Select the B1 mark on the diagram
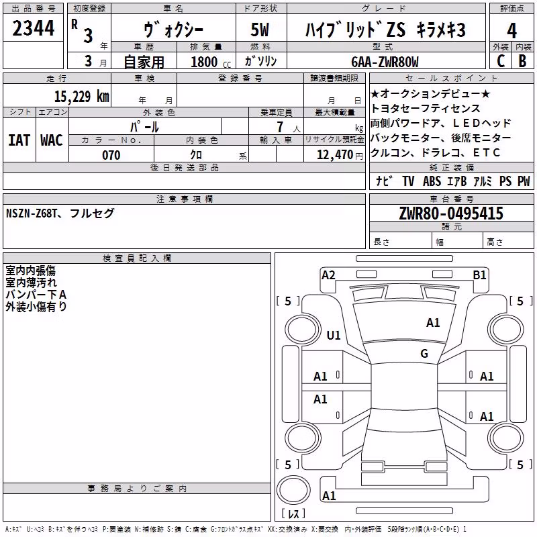 click(x=479, y=275)
